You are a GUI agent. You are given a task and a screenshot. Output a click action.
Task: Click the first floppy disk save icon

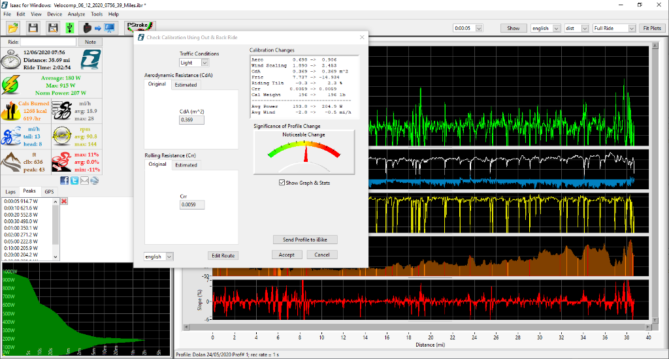click(33, 28)
